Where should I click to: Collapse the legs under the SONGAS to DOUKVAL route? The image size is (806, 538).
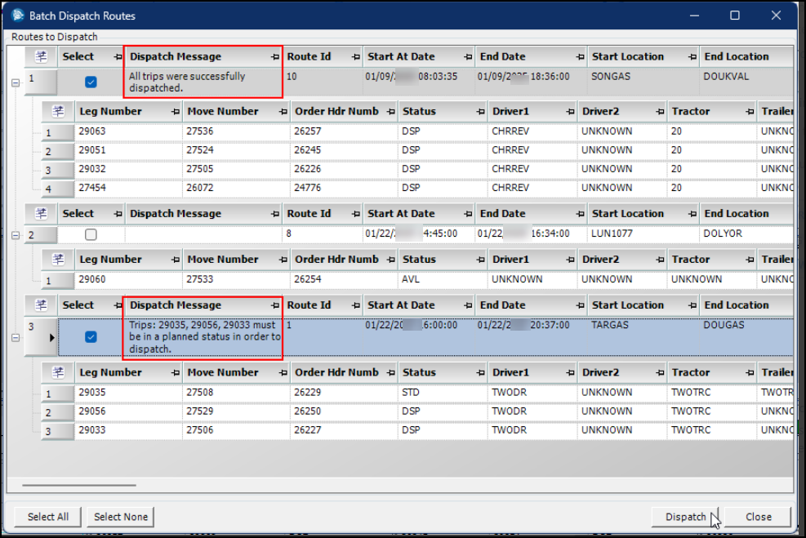click(x=16, y=82)
